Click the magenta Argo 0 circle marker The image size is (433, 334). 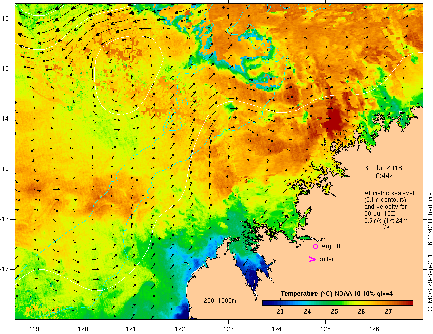pos(315,247)
